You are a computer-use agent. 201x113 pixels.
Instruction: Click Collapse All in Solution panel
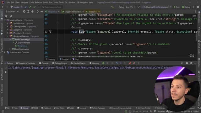pyautogui.click(x=32, y=12)
